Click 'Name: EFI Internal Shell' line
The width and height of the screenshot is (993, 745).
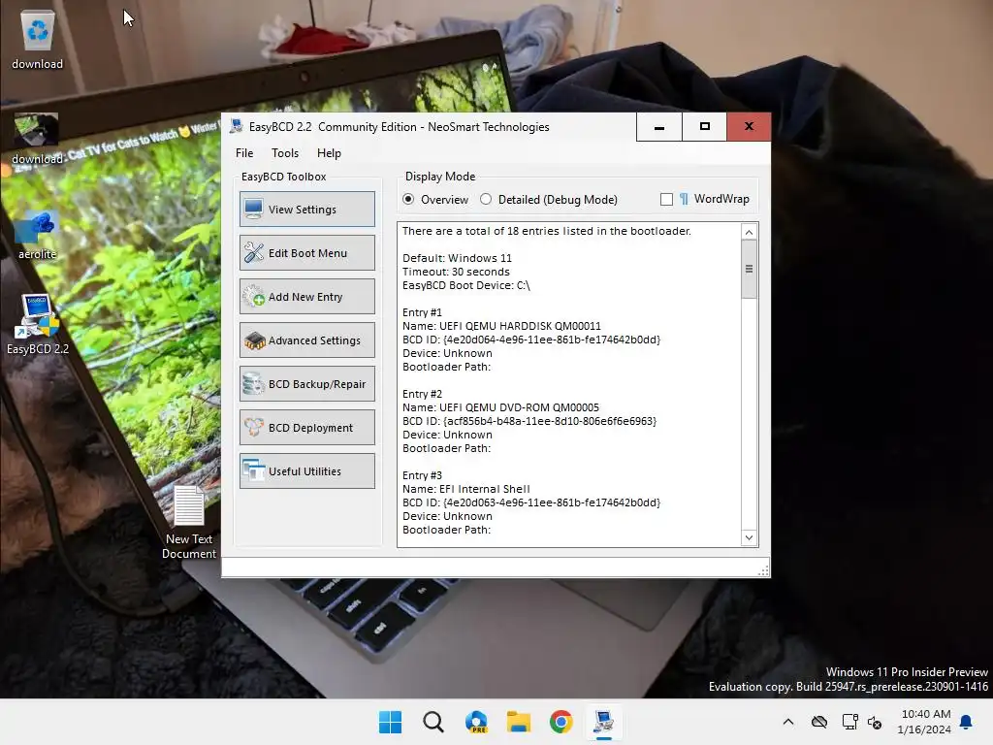click(466, 489)
